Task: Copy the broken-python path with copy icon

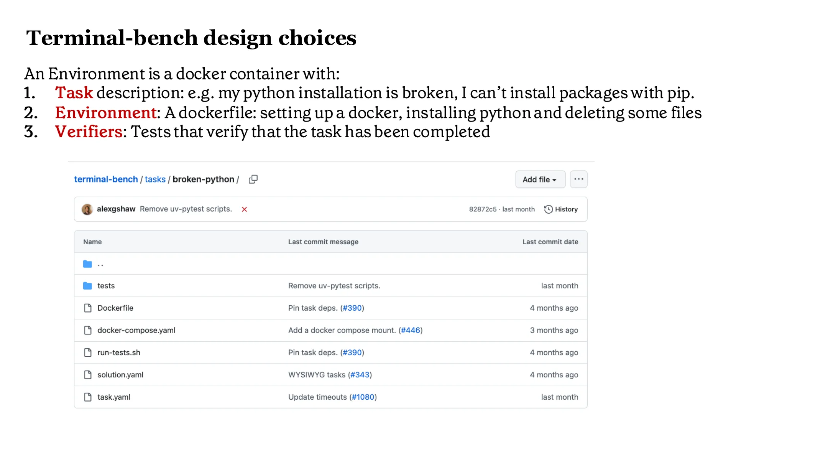Action: coord(253,179)
